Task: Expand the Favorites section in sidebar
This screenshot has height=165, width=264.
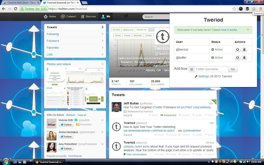Action: point(75,48)
